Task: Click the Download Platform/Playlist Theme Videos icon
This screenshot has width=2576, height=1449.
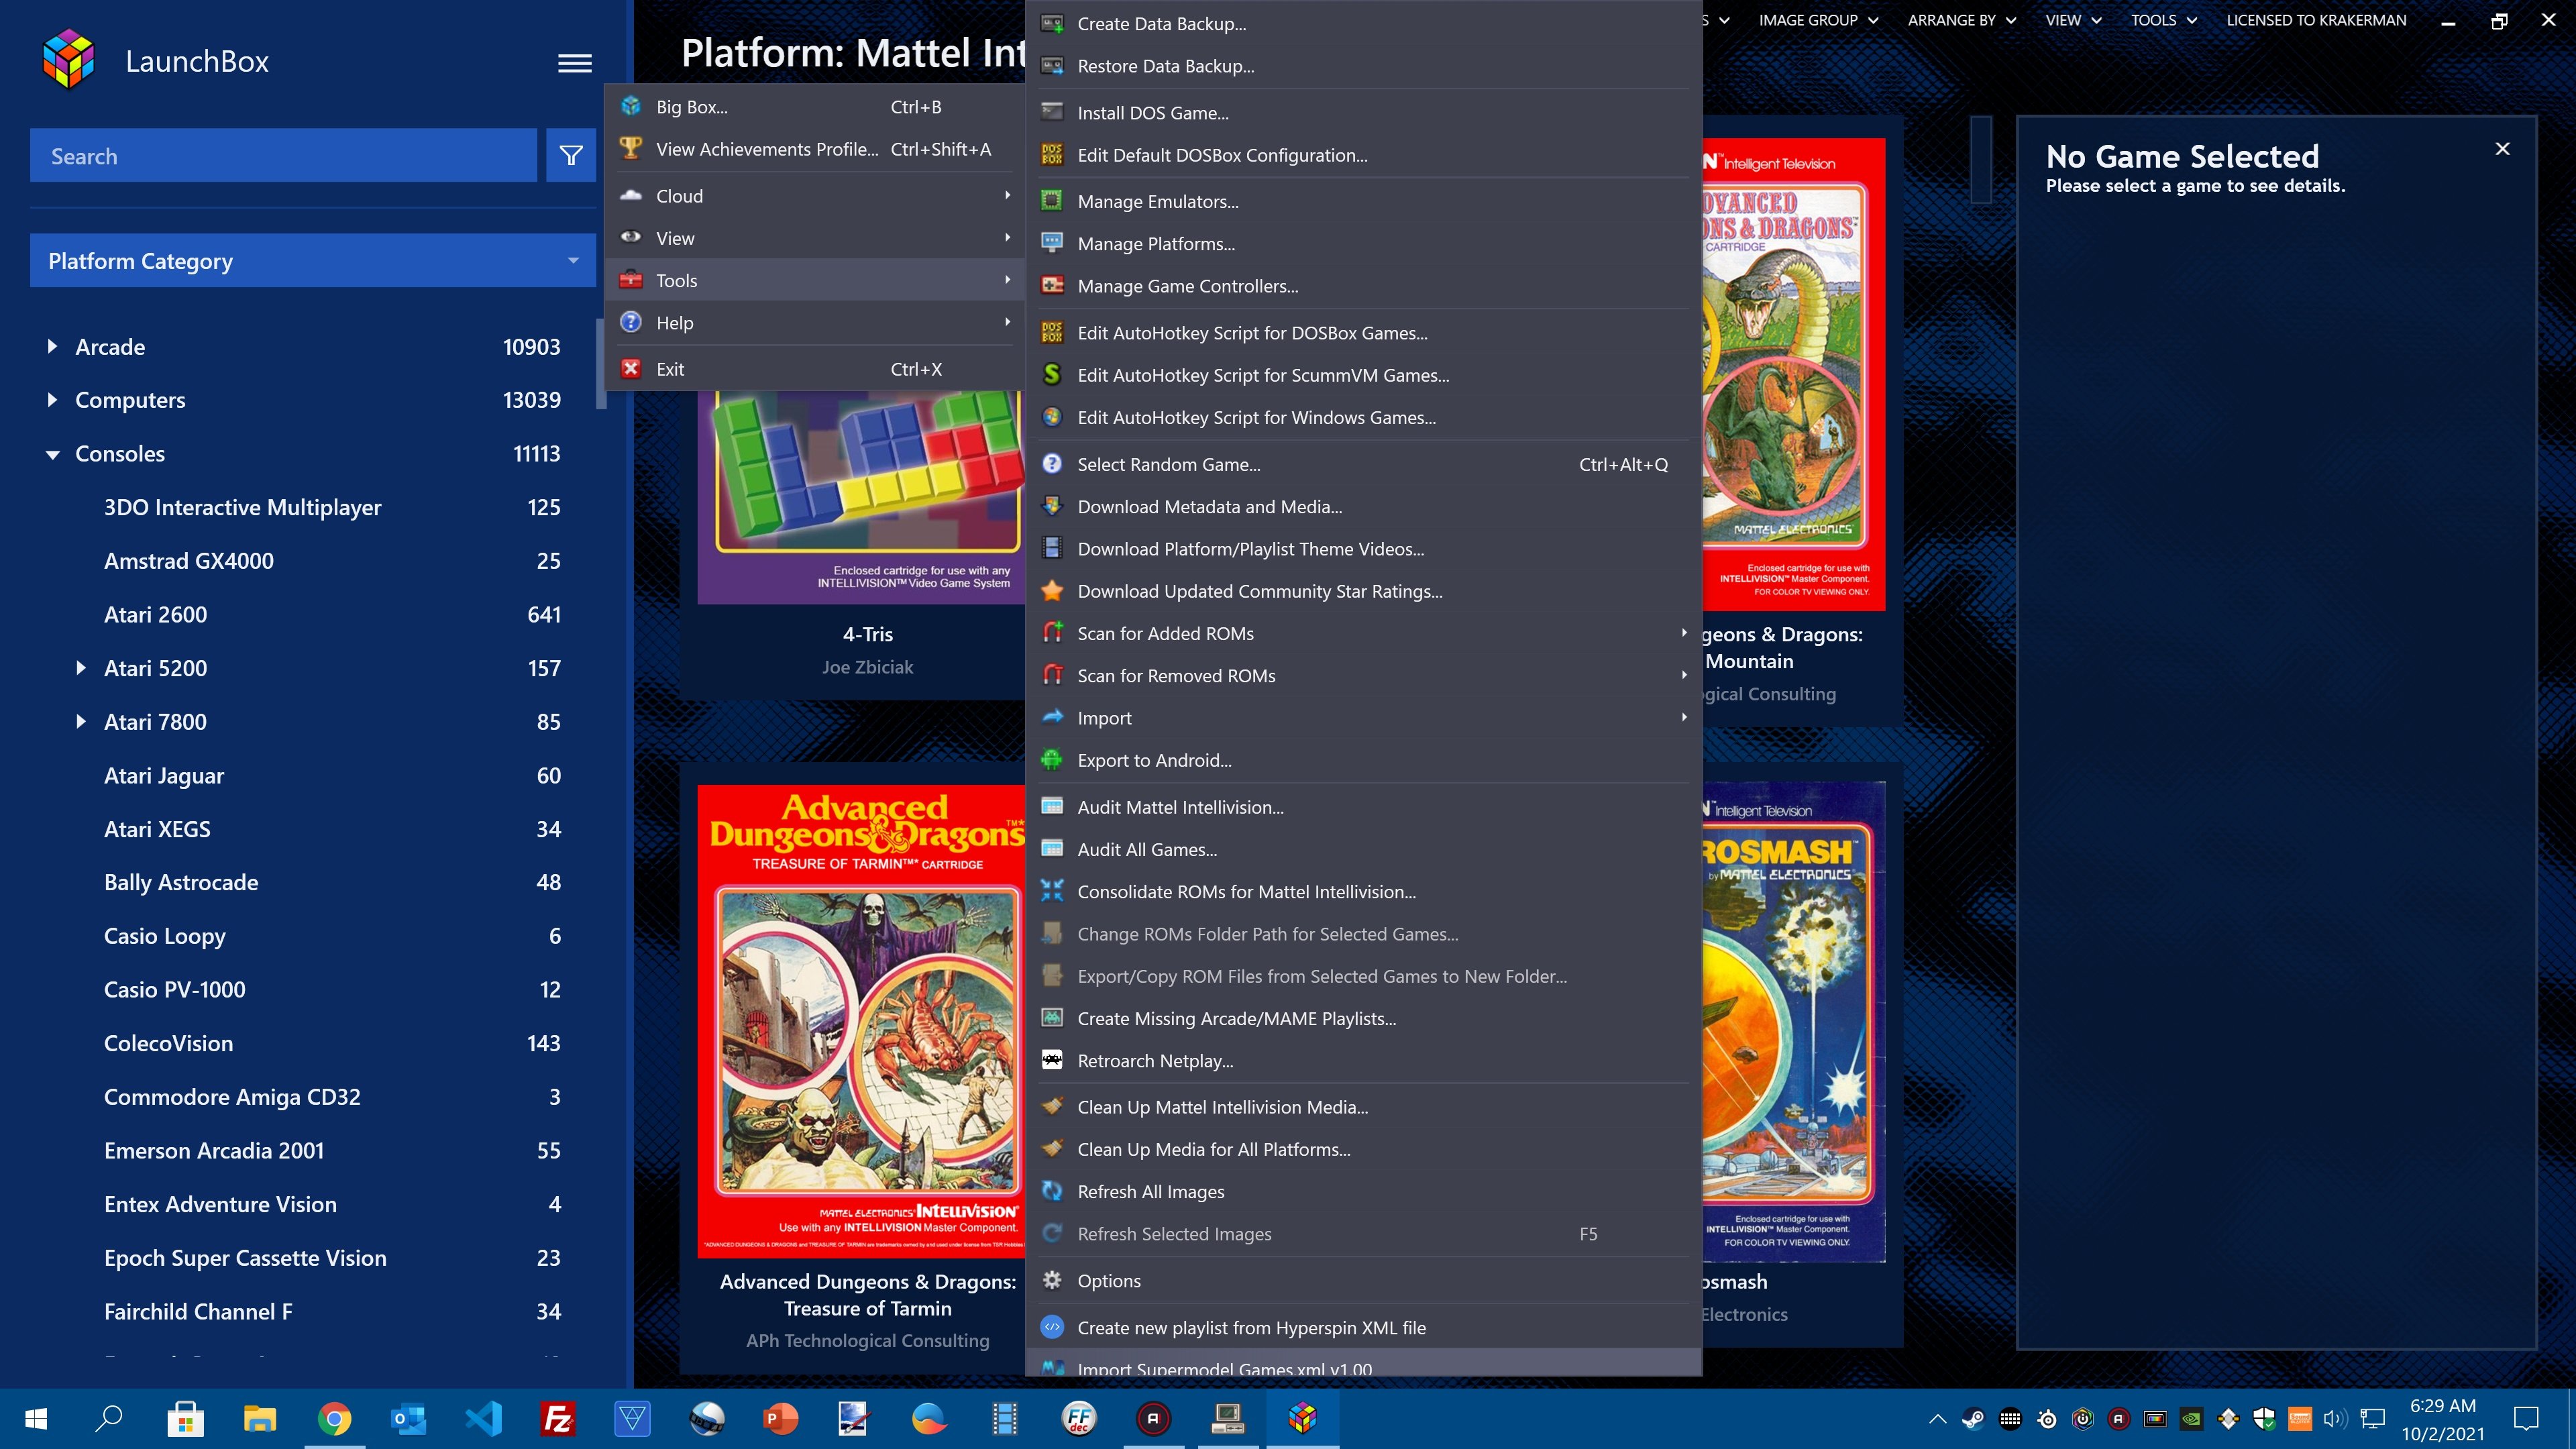Action: click(1052, 548)
